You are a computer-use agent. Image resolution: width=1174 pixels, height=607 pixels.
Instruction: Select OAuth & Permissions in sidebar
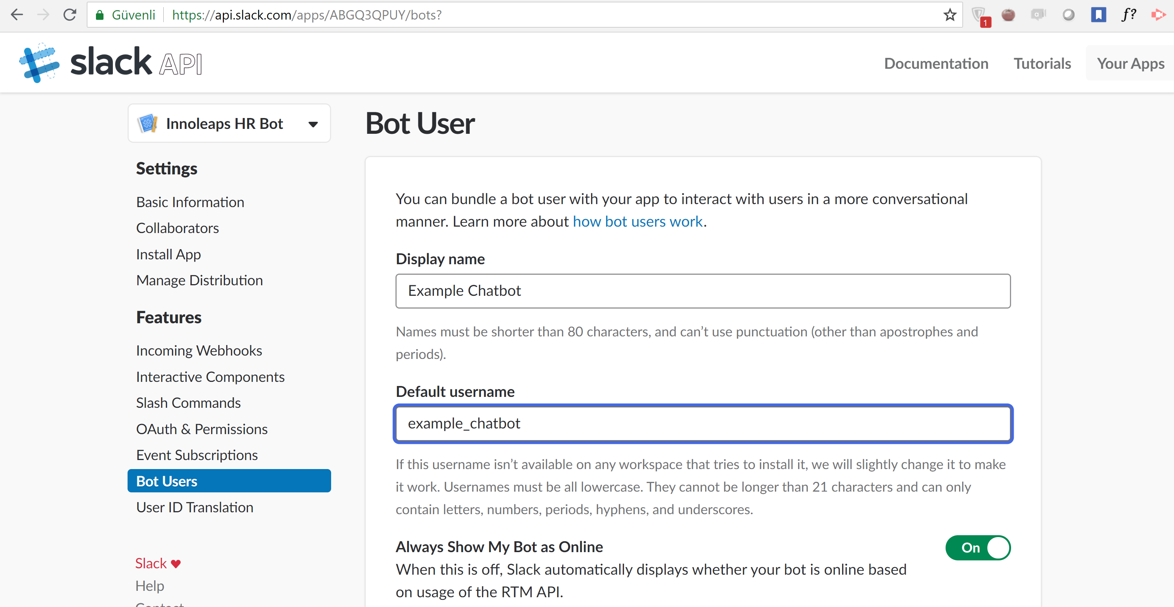click(x=202, y=429)
